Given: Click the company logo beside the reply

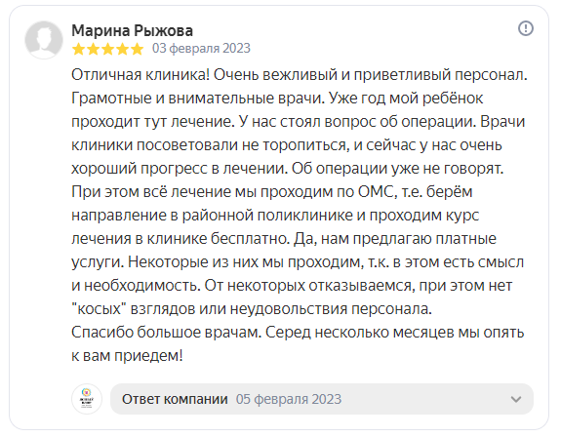Looking at the screenshot, I should [87, 399].
